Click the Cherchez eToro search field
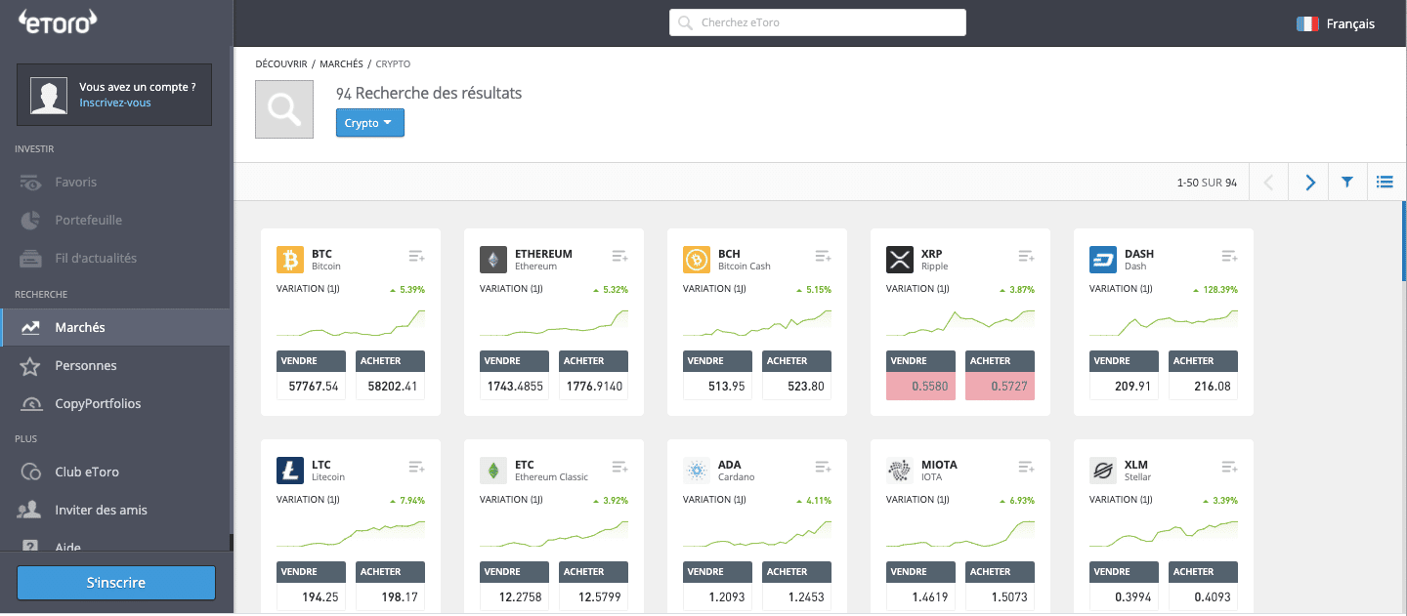Viewport: 1407px width, 616px height. [x=818, y=22]
